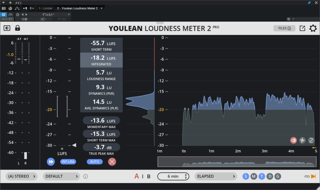This screenshot has width=320, height=190.
Task: Click the second insert position icon
Action: 32,8
